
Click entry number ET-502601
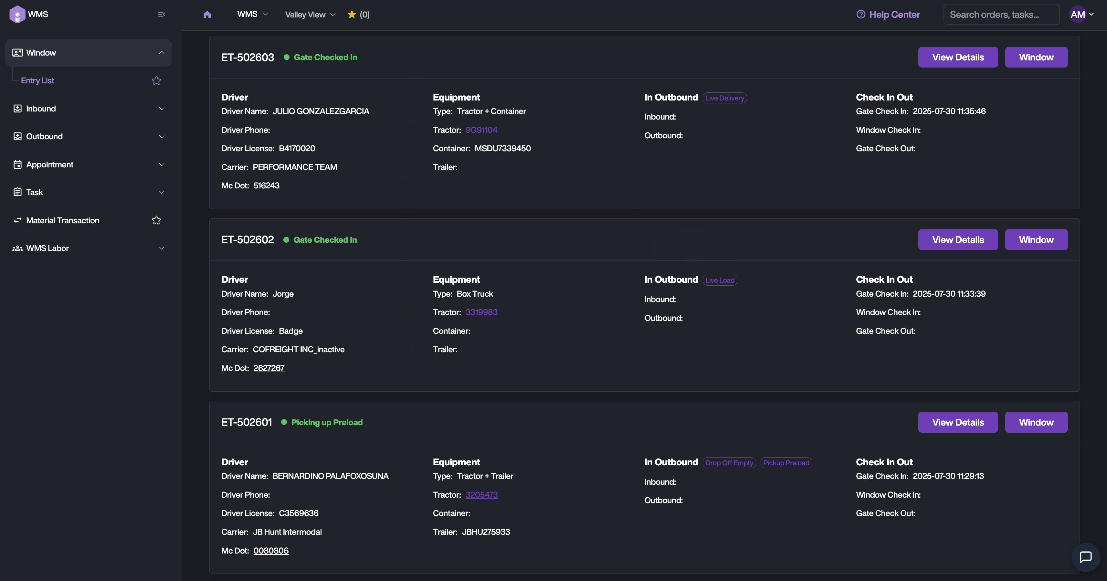click(x=247, y=422)
